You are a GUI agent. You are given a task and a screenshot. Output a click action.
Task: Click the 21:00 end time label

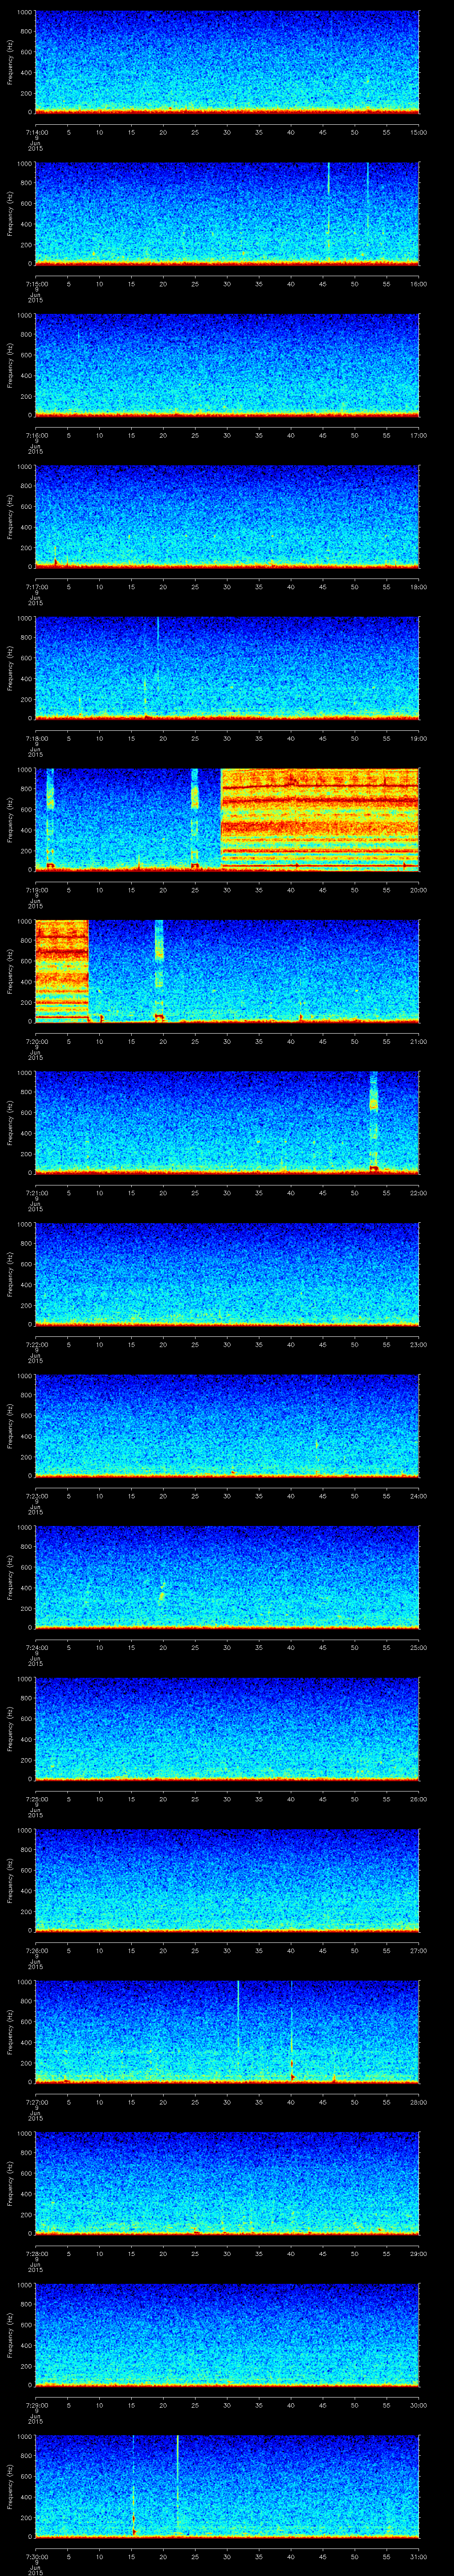419,1041
